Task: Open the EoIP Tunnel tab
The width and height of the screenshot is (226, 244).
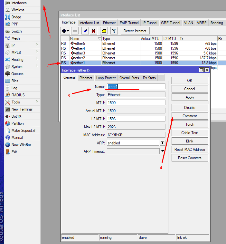Action: click(129, 23)
